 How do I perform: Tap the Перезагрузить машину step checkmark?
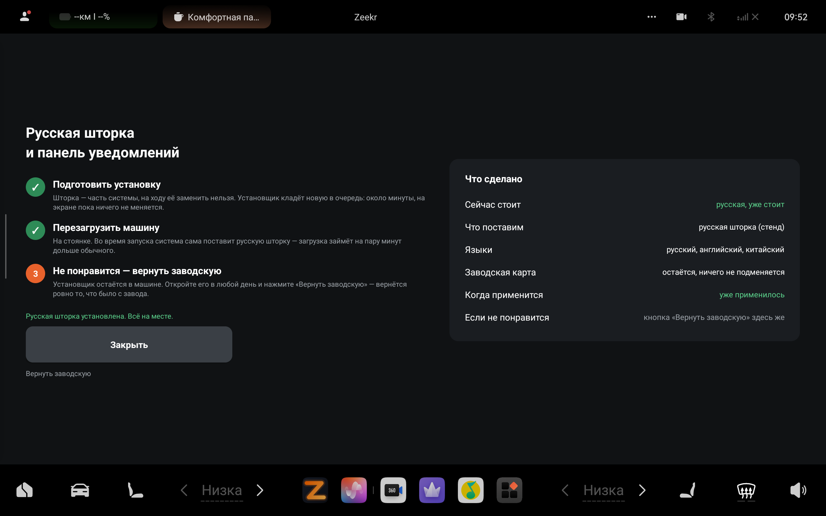(35, 230)
